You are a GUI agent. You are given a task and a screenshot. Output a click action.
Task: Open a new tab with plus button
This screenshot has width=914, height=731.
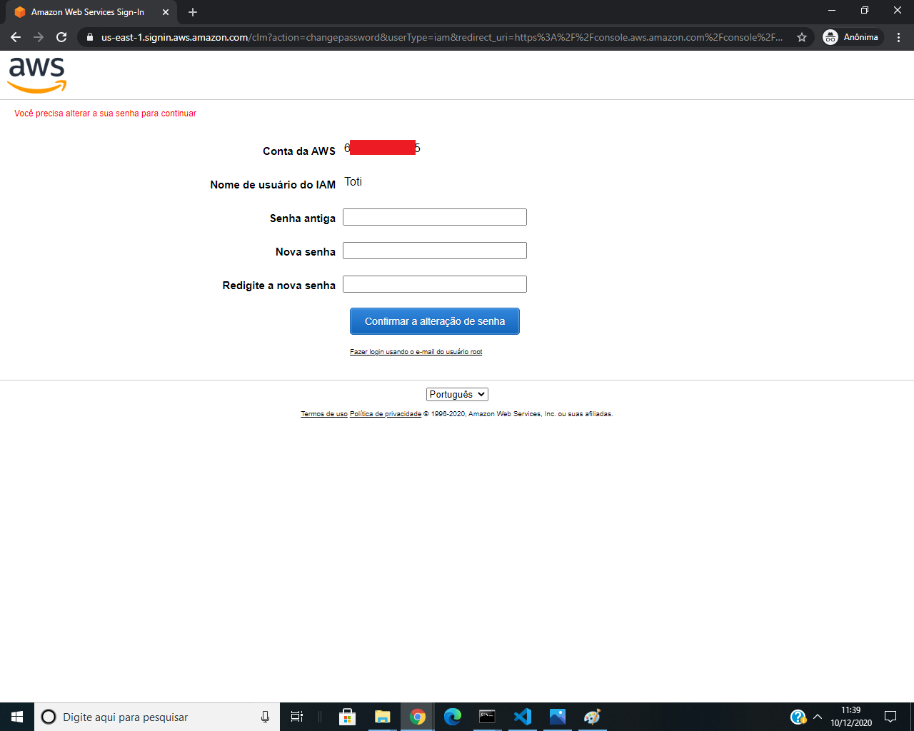pyautogui.click(x=193, y=12)
